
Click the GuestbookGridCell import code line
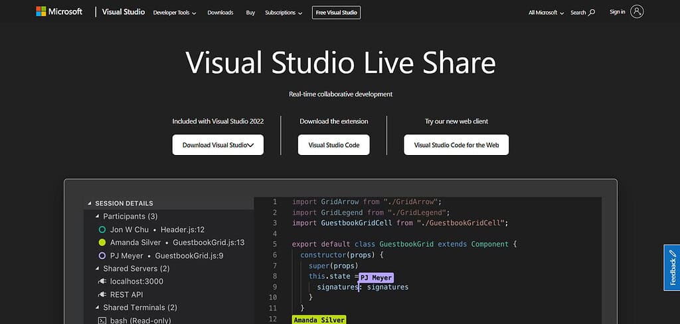click(400, 223)
